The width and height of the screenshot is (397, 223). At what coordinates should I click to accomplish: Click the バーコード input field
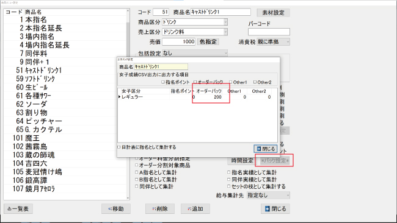[x=269, y=32]
